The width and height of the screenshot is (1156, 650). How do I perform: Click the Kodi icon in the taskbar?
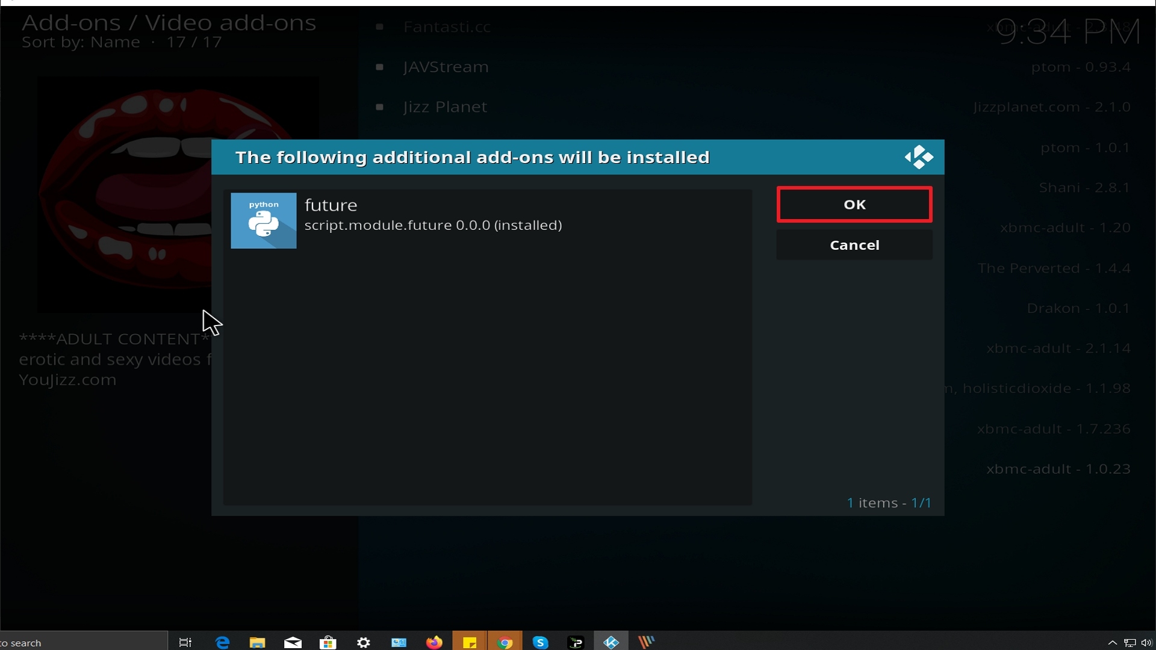[611, 642]
